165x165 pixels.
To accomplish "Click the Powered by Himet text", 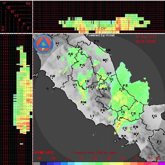I will click(x=100, y=35).
